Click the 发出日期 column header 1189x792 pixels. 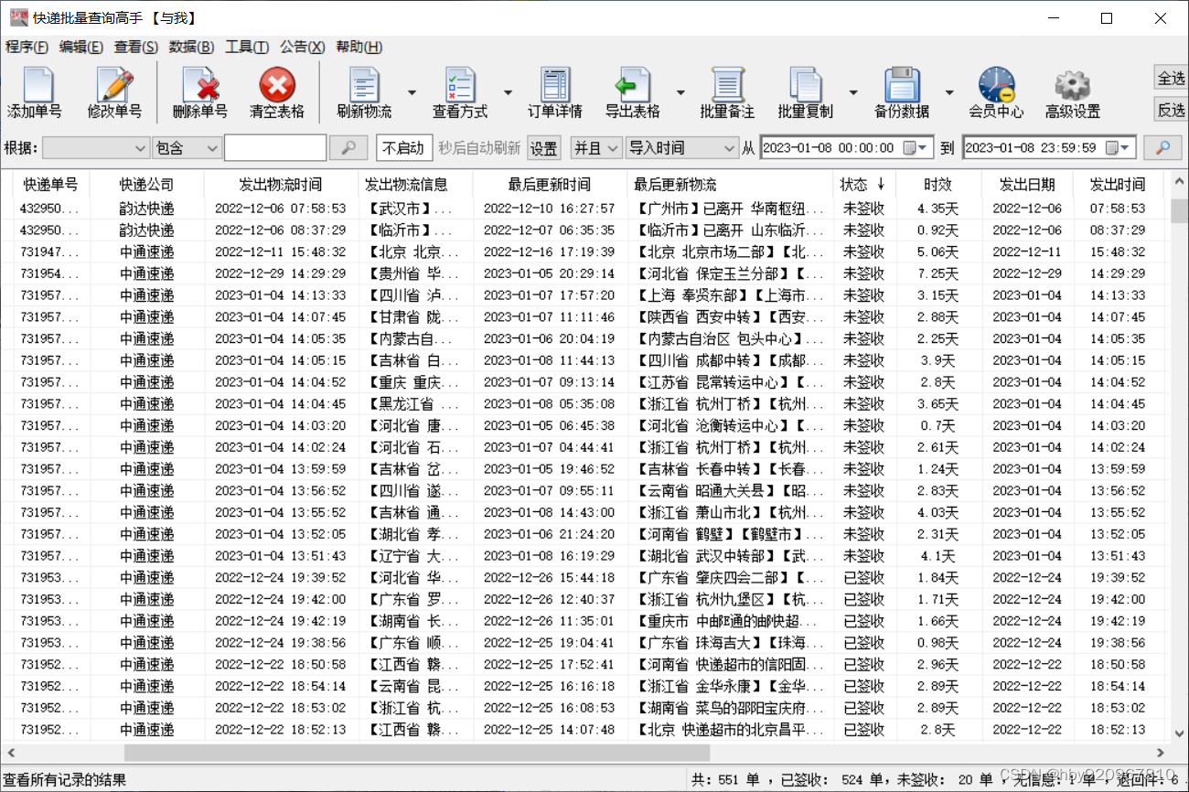click(1027, 185)
